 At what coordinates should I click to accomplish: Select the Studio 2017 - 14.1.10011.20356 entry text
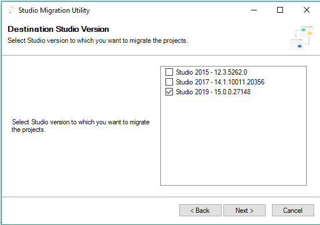pos(220,82)
